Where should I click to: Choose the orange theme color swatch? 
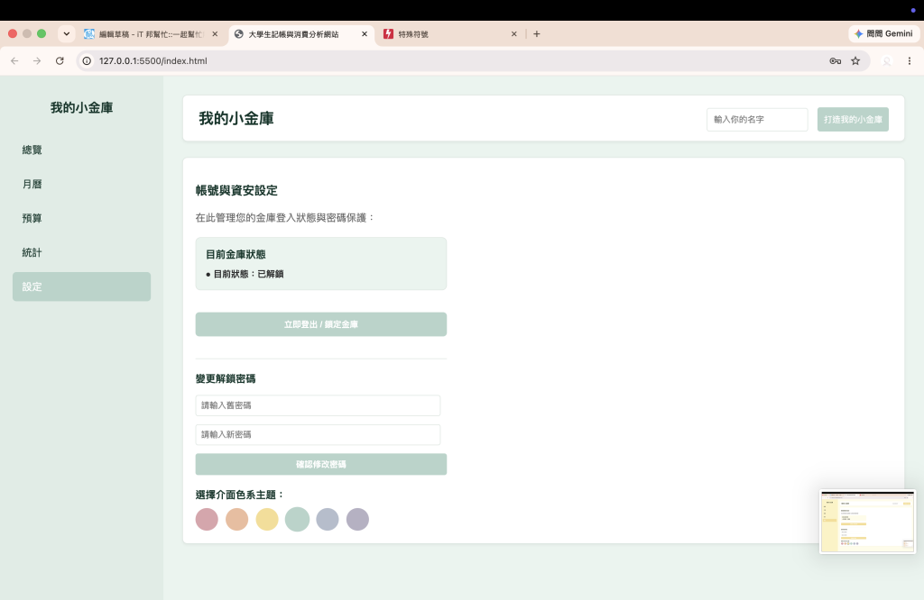237,520
